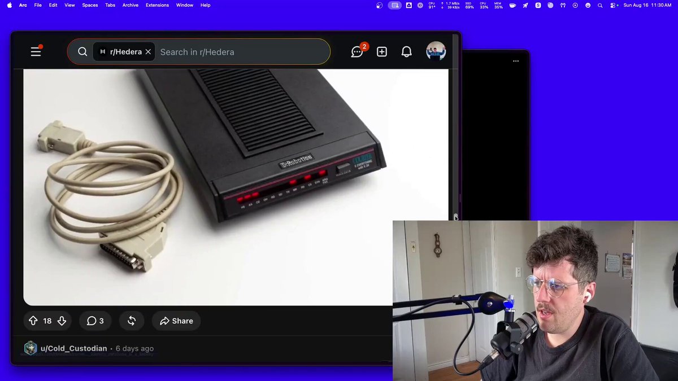The width and height of the screenshot is (678, 381).
Task: Share the modem post
Action: click(176, 321)
